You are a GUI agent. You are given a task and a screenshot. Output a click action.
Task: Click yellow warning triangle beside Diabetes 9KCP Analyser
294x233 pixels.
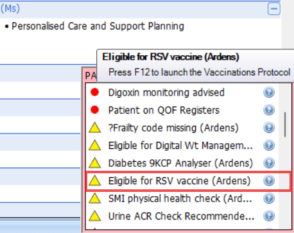94,163
